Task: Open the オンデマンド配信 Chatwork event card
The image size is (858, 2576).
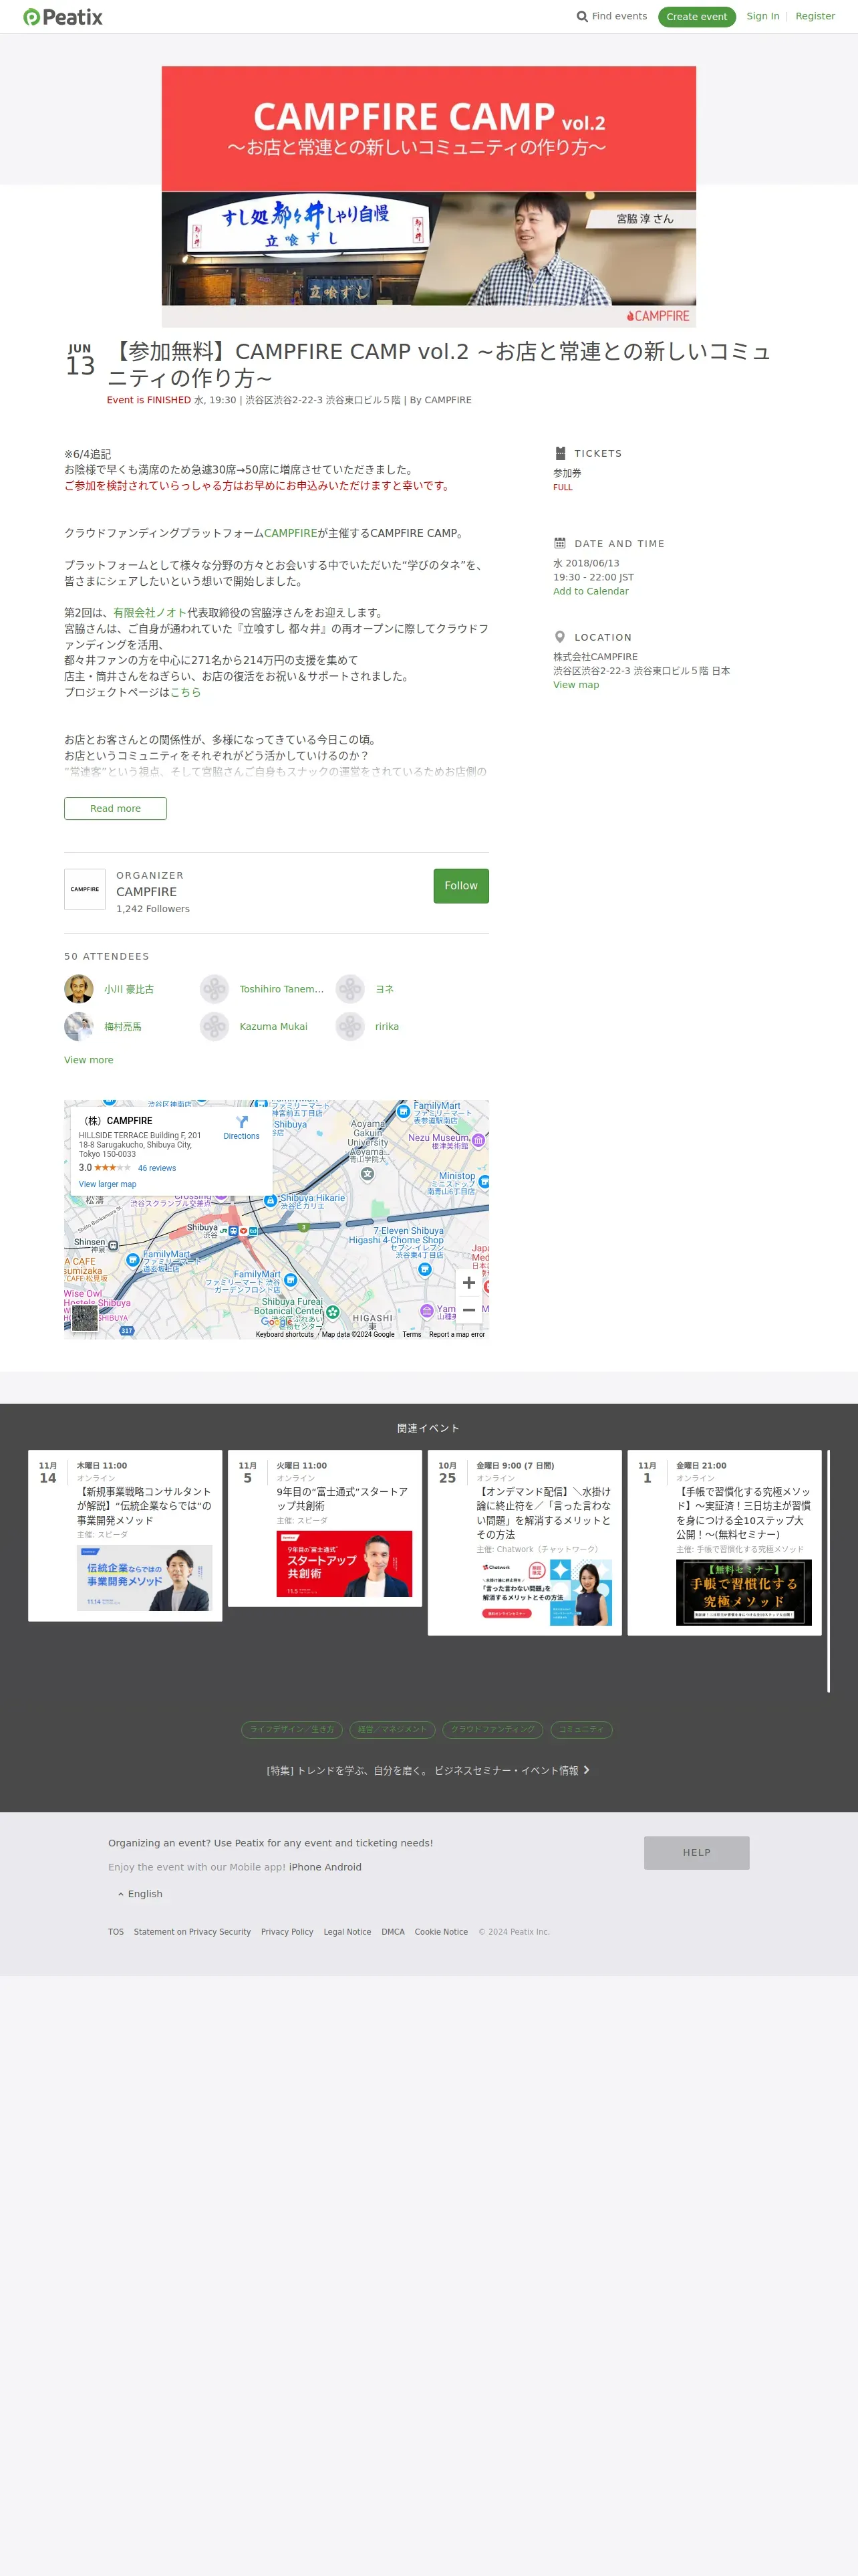Action: 525,1543
